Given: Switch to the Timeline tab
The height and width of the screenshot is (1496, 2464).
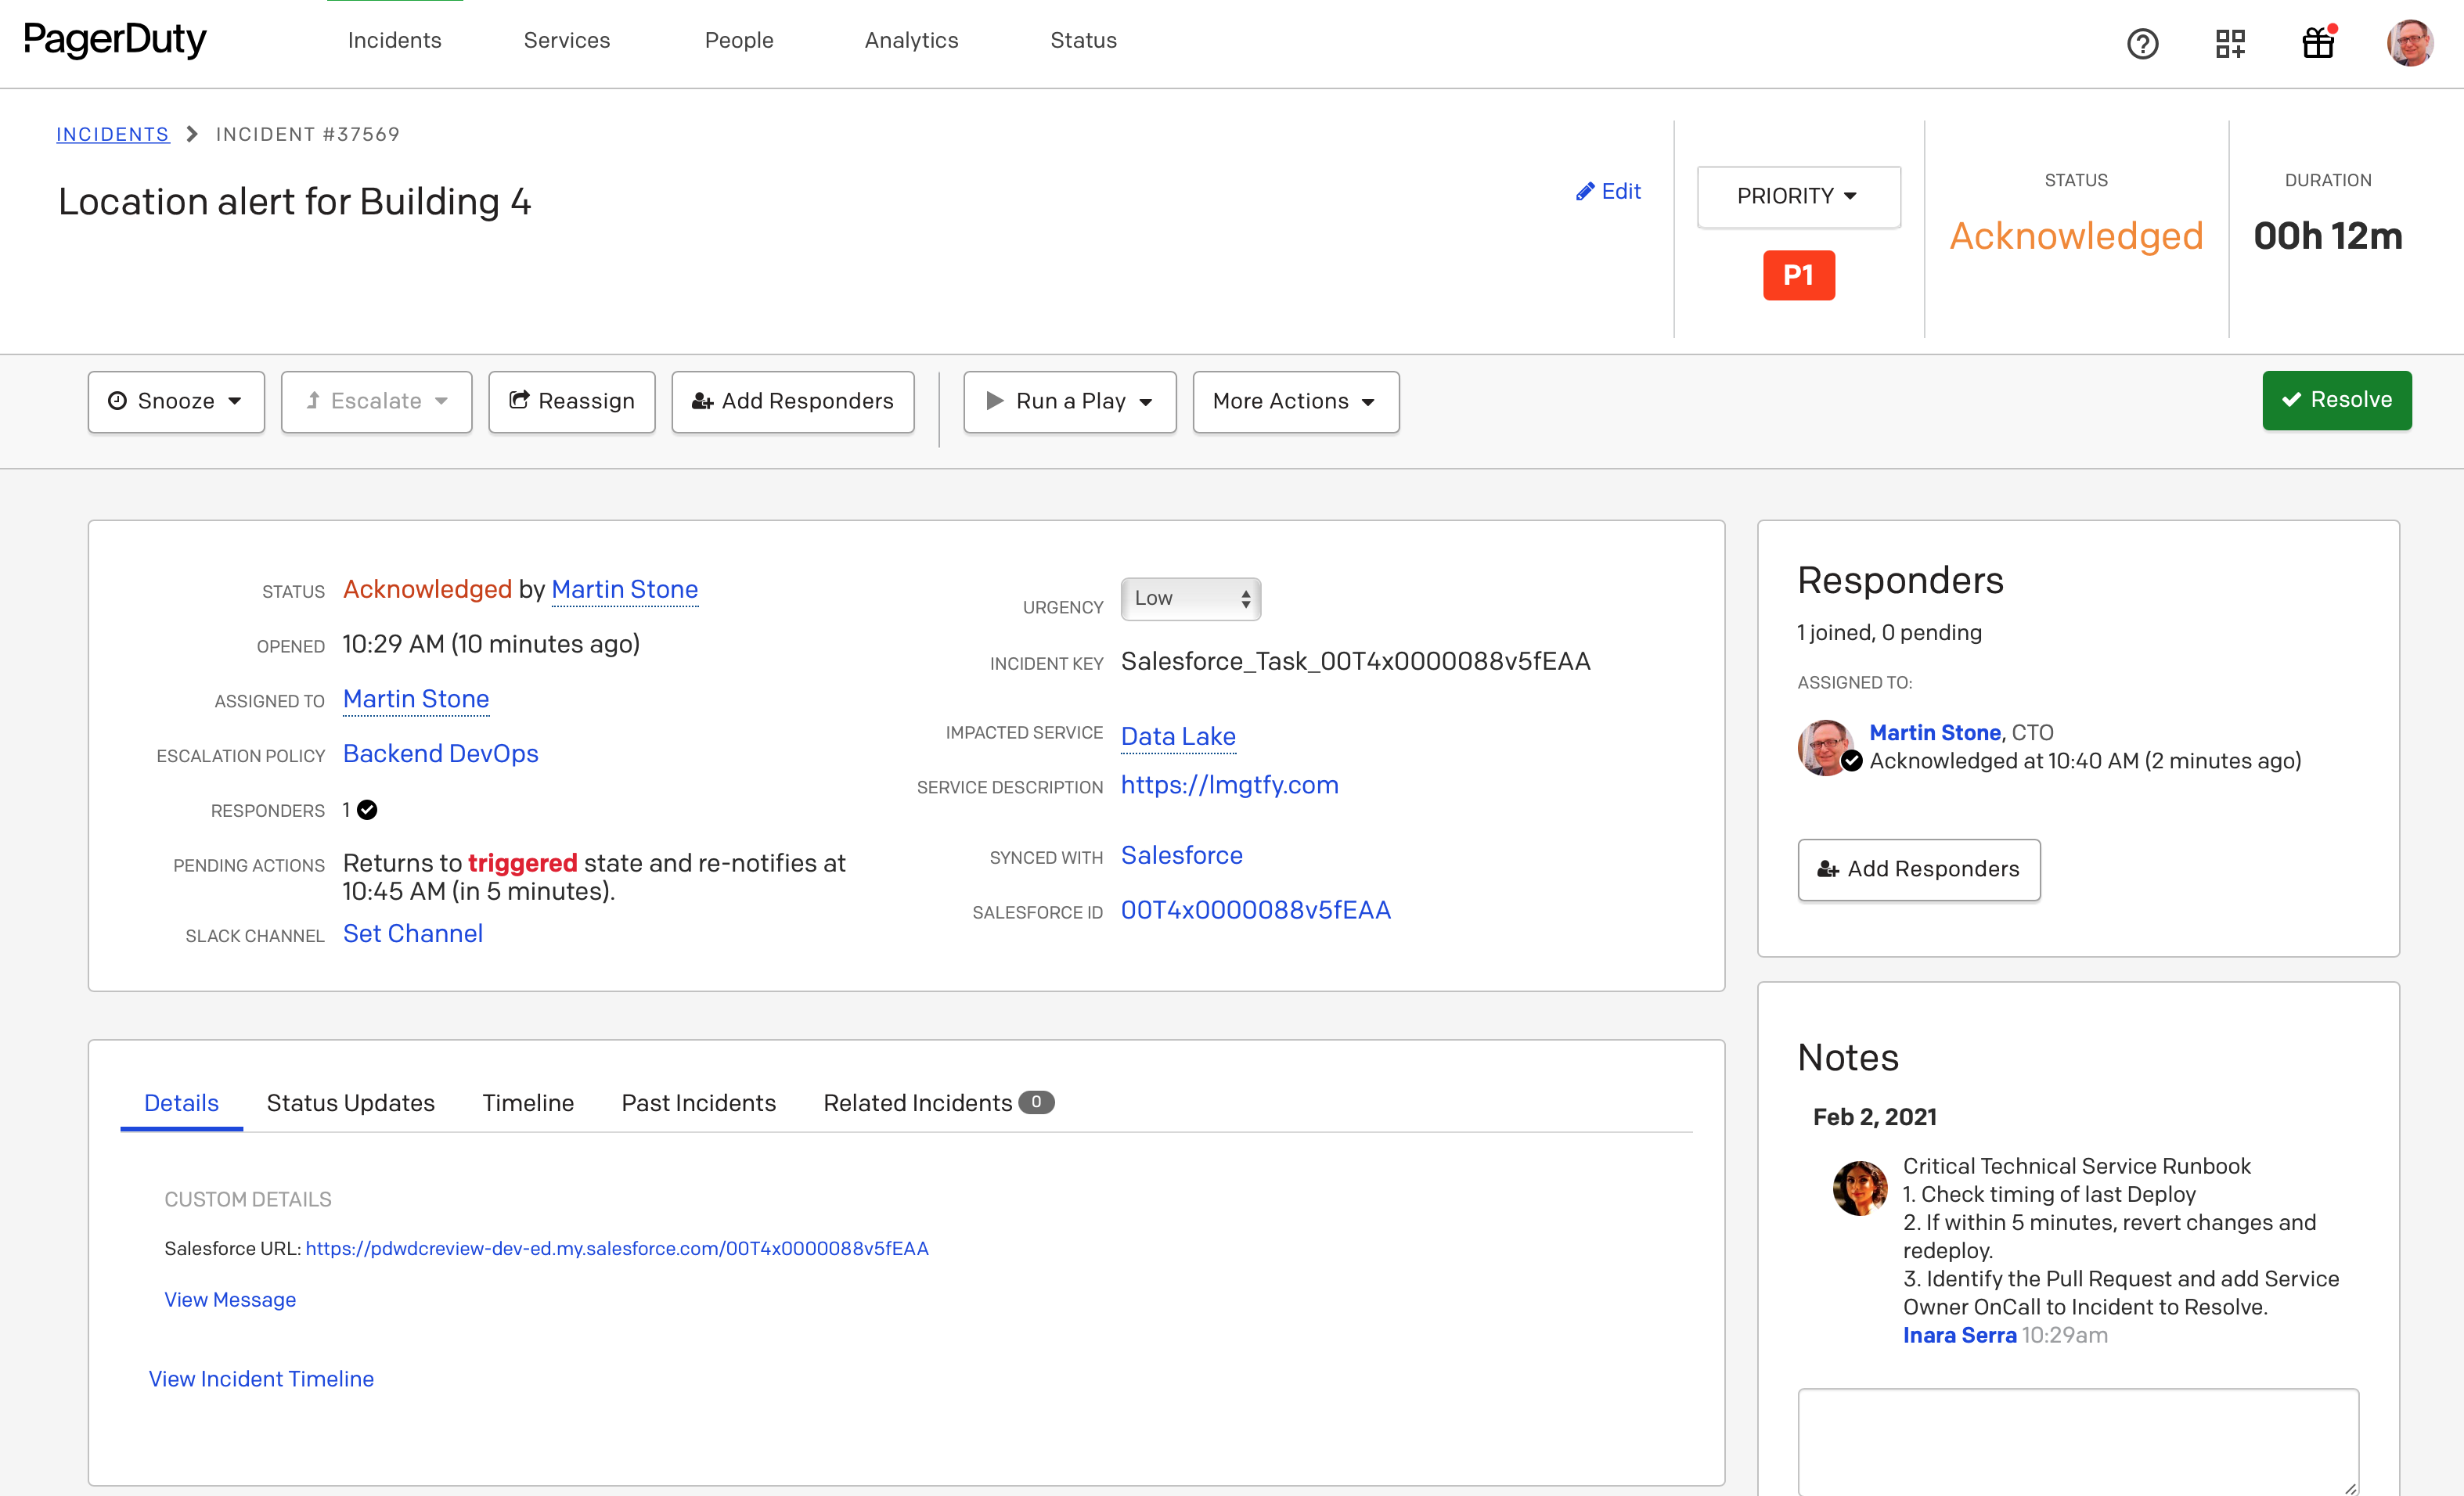Looking at the screenshot, I should point(530,1103).
